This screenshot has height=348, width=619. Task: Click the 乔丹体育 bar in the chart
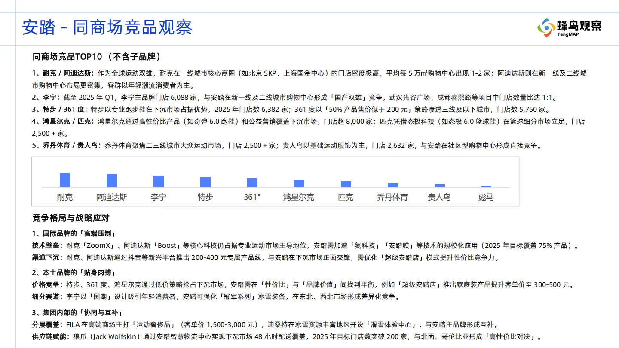[x=393, y=185]
